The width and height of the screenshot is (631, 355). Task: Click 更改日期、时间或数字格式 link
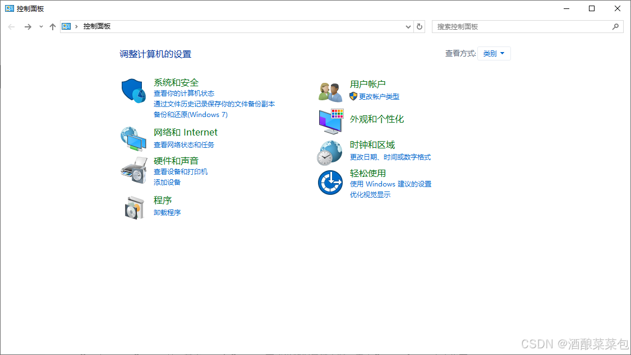[x=390, y=157]
